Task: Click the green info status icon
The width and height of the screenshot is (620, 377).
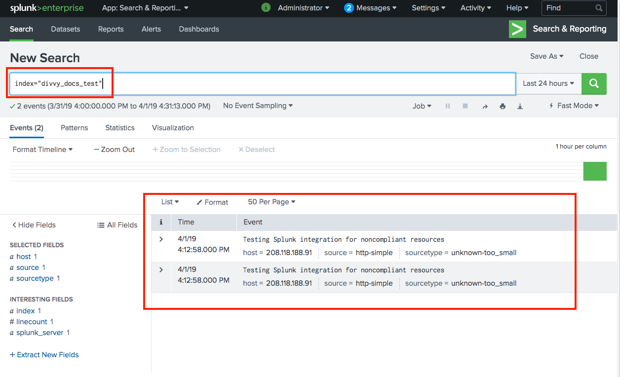Action: pyautogui.click(x=266, y=8)
